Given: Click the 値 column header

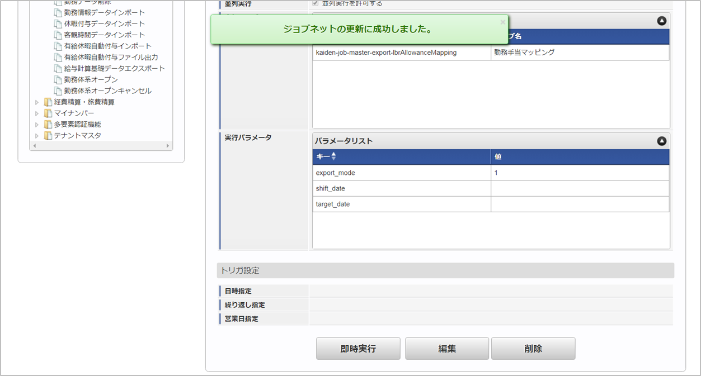Looking at the screenshot, I should tap(580, 157).
